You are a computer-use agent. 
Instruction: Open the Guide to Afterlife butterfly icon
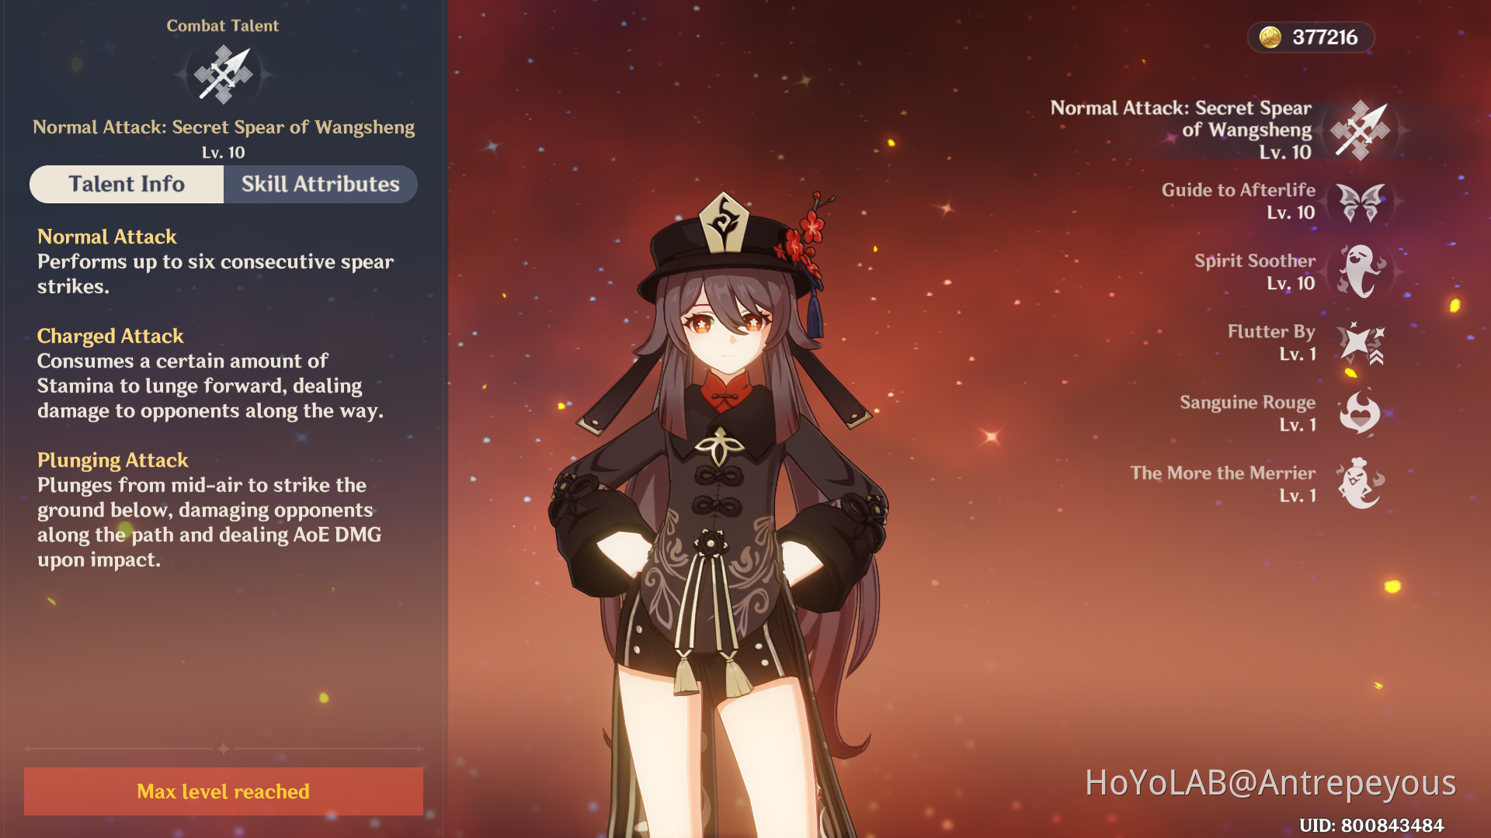pos(1361,202)
